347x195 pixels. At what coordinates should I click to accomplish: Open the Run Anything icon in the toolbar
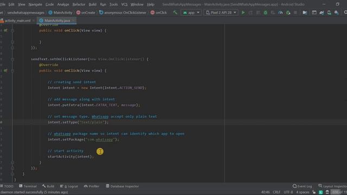click(314, 12)
